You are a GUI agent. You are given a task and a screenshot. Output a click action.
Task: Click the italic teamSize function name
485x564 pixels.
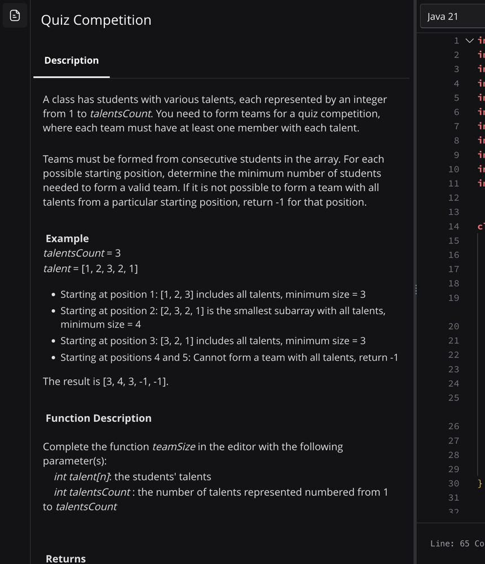(174, 447)
